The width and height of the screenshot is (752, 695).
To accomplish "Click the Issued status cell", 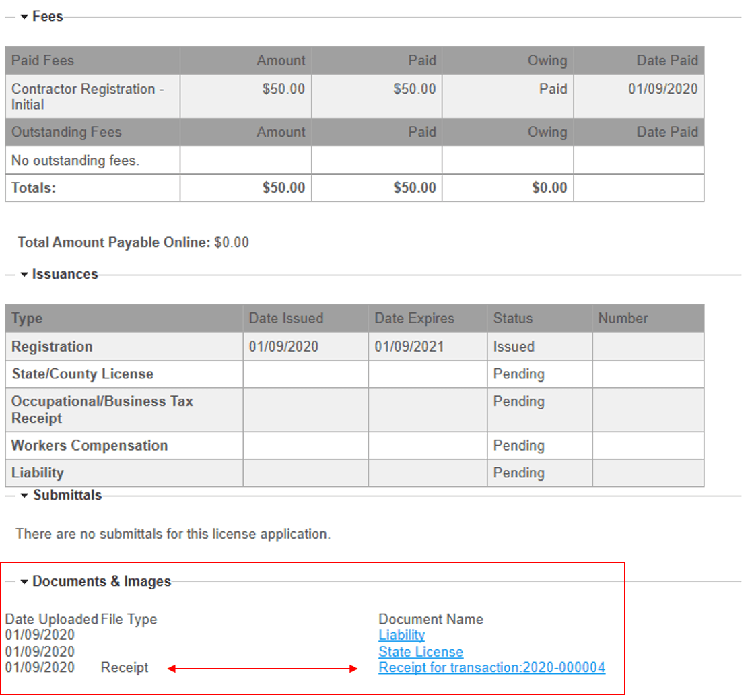I will click(514, 347).
